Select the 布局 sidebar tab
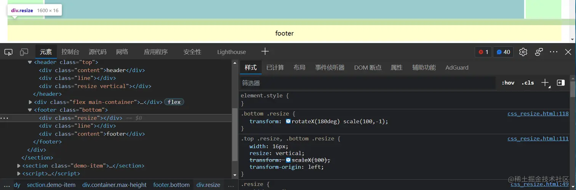576x190 pixels. pyautogui.click(x=299, y=68)
